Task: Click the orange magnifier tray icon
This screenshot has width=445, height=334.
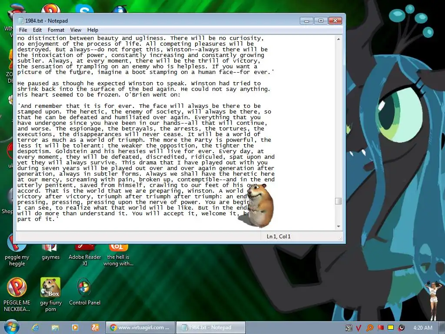Action: pyautogui.click(x=369, y=328)
